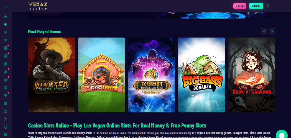This screenshot has height=138, width=291.
Task: Click the search magnifier icon
Action: coord(268,6)
